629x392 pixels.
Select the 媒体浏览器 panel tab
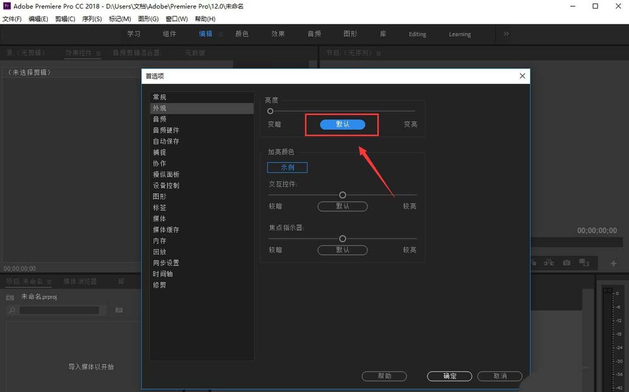(81, 282)
